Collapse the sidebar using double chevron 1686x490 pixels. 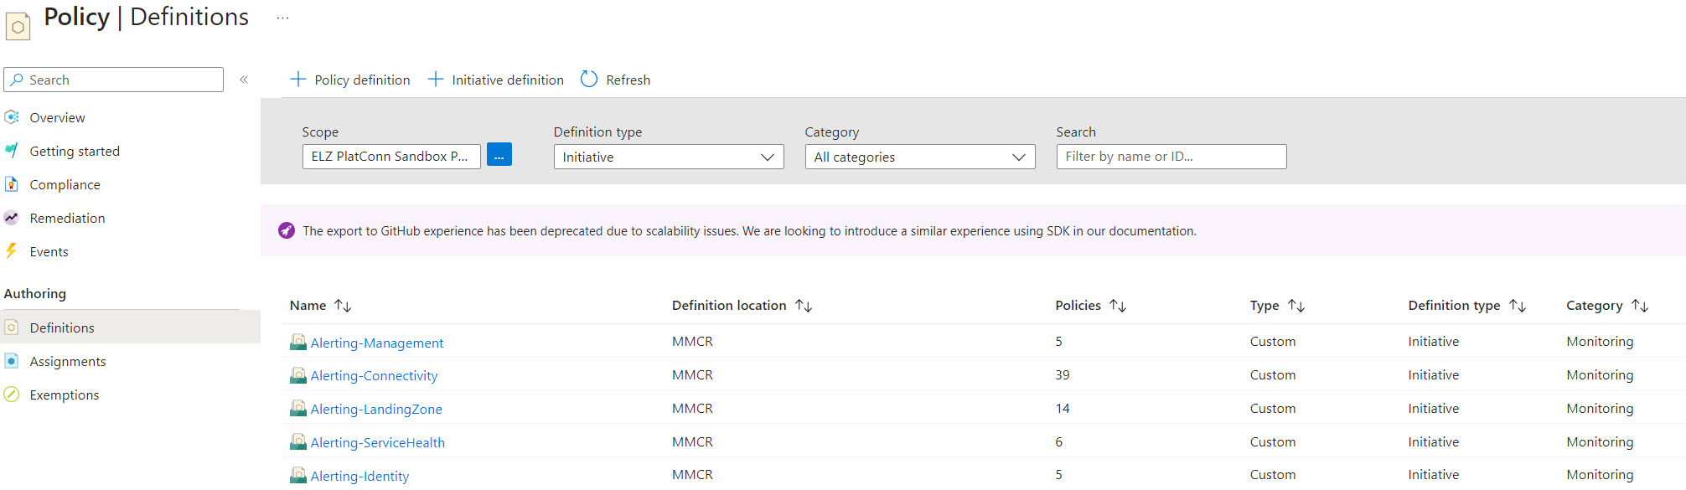click(x=244, y=80)
